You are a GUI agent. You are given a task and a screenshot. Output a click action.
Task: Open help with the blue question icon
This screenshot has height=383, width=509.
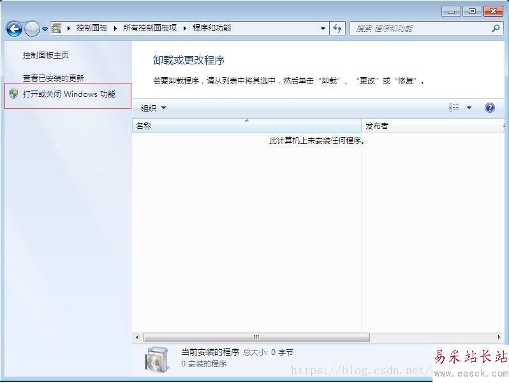tap(489, 108)
